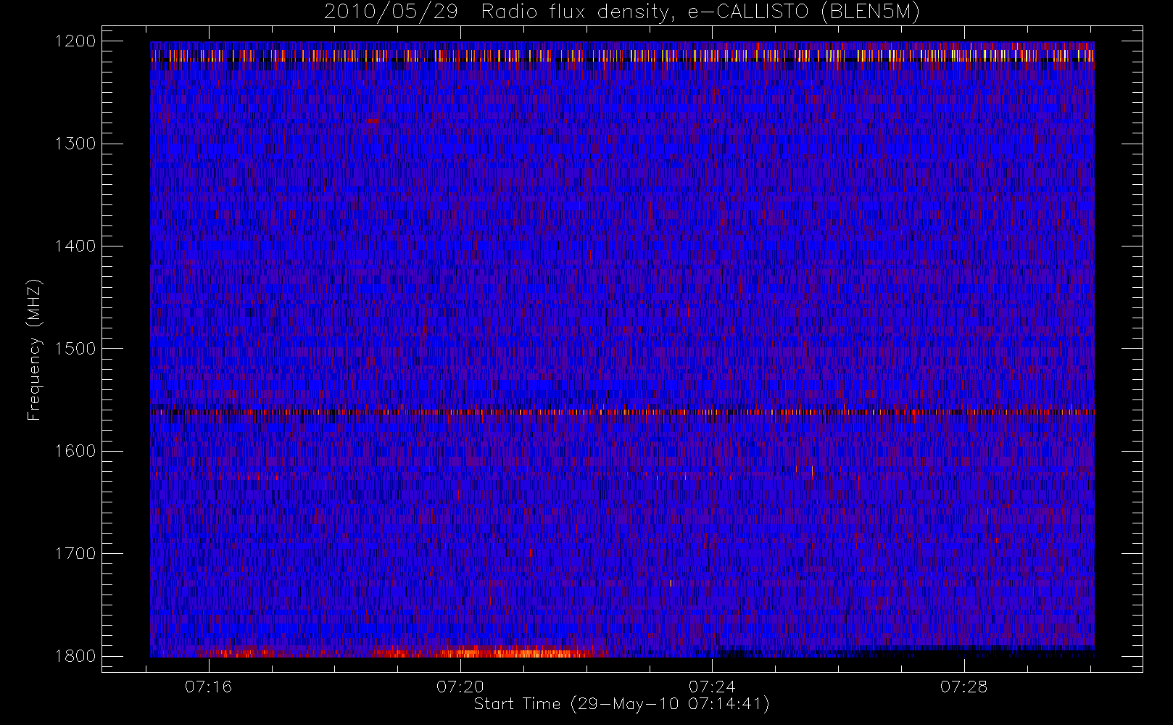Click the 'Start Time (29-May-10 07:14:41)' label

[622, 704]
